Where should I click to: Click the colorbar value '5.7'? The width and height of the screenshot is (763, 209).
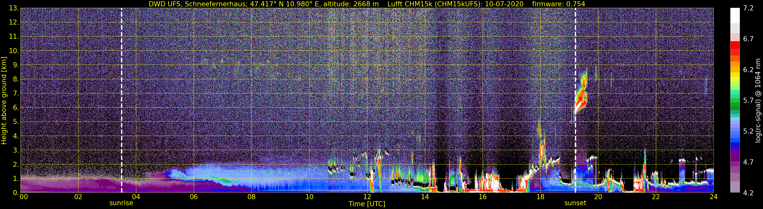click(x=748, y=101)
